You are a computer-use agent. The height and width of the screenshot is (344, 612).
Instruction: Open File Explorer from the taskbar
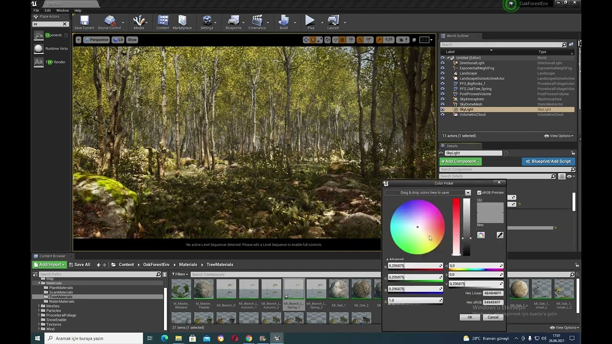coord(178,338)
